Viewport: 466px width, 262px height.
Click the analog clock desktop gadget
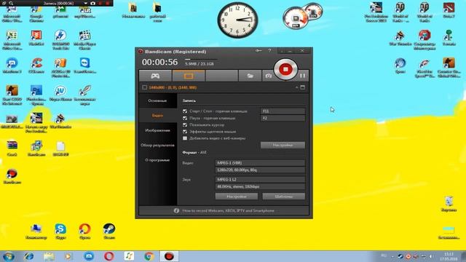pos(237,20)
